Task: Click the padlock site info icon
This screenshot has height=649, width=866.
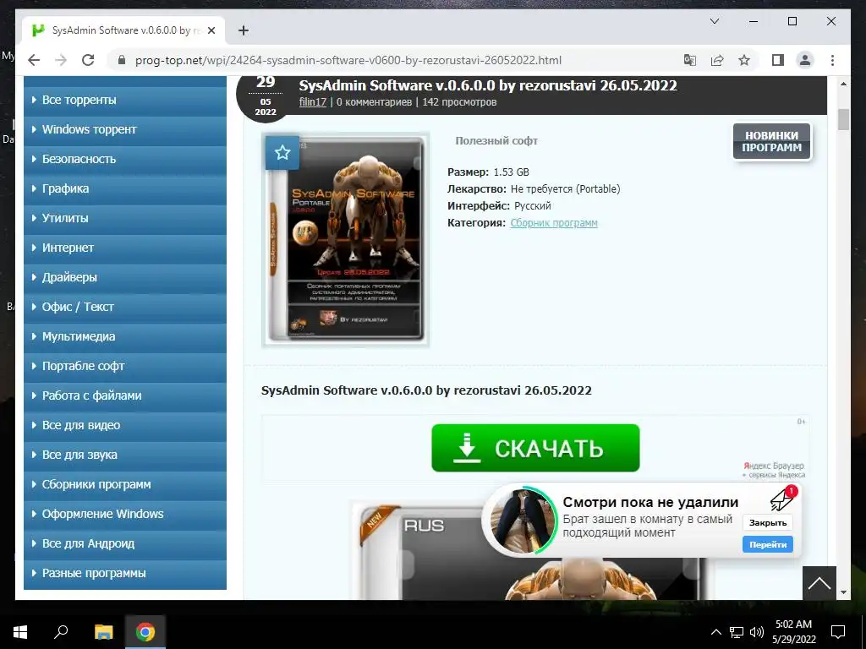Action: pos(122,60)
